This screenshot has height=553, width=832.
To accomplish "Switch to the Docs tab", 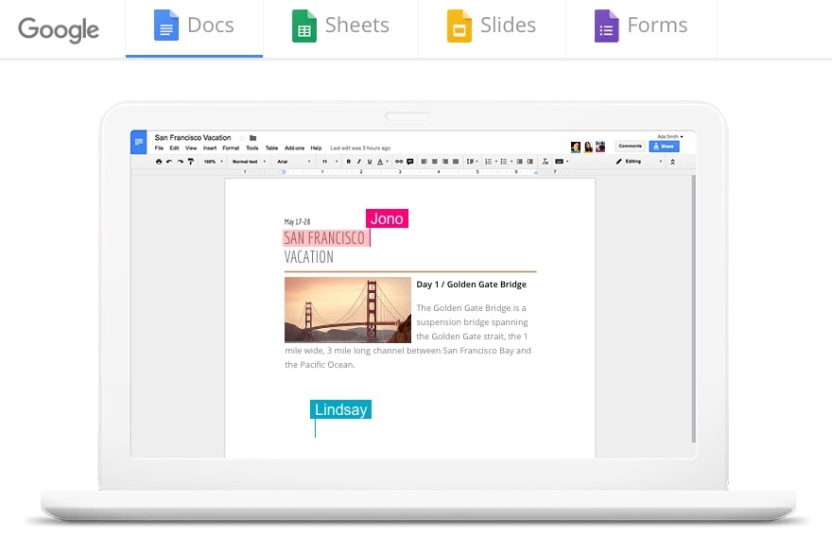I will point(194,28).
